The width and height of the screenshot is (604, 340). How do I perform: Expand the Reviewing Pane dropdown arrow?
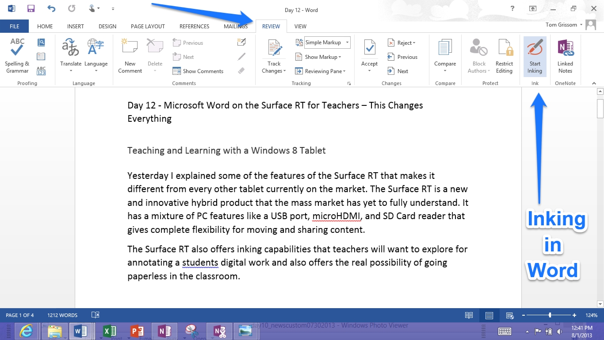pyautogui.click(x=344, y=71)
